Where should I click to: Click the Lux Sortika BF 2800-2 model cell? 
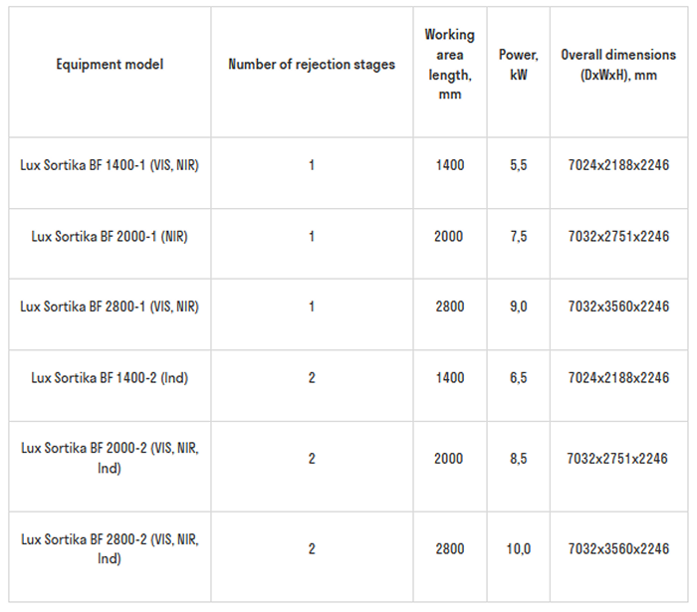click(110, 548)
